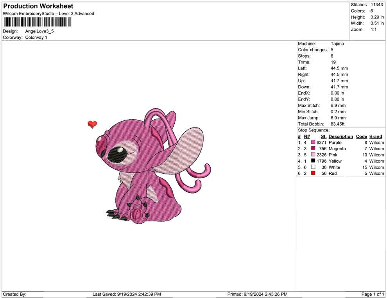Click the pink Angel embroidery design preview

[153, 166]
